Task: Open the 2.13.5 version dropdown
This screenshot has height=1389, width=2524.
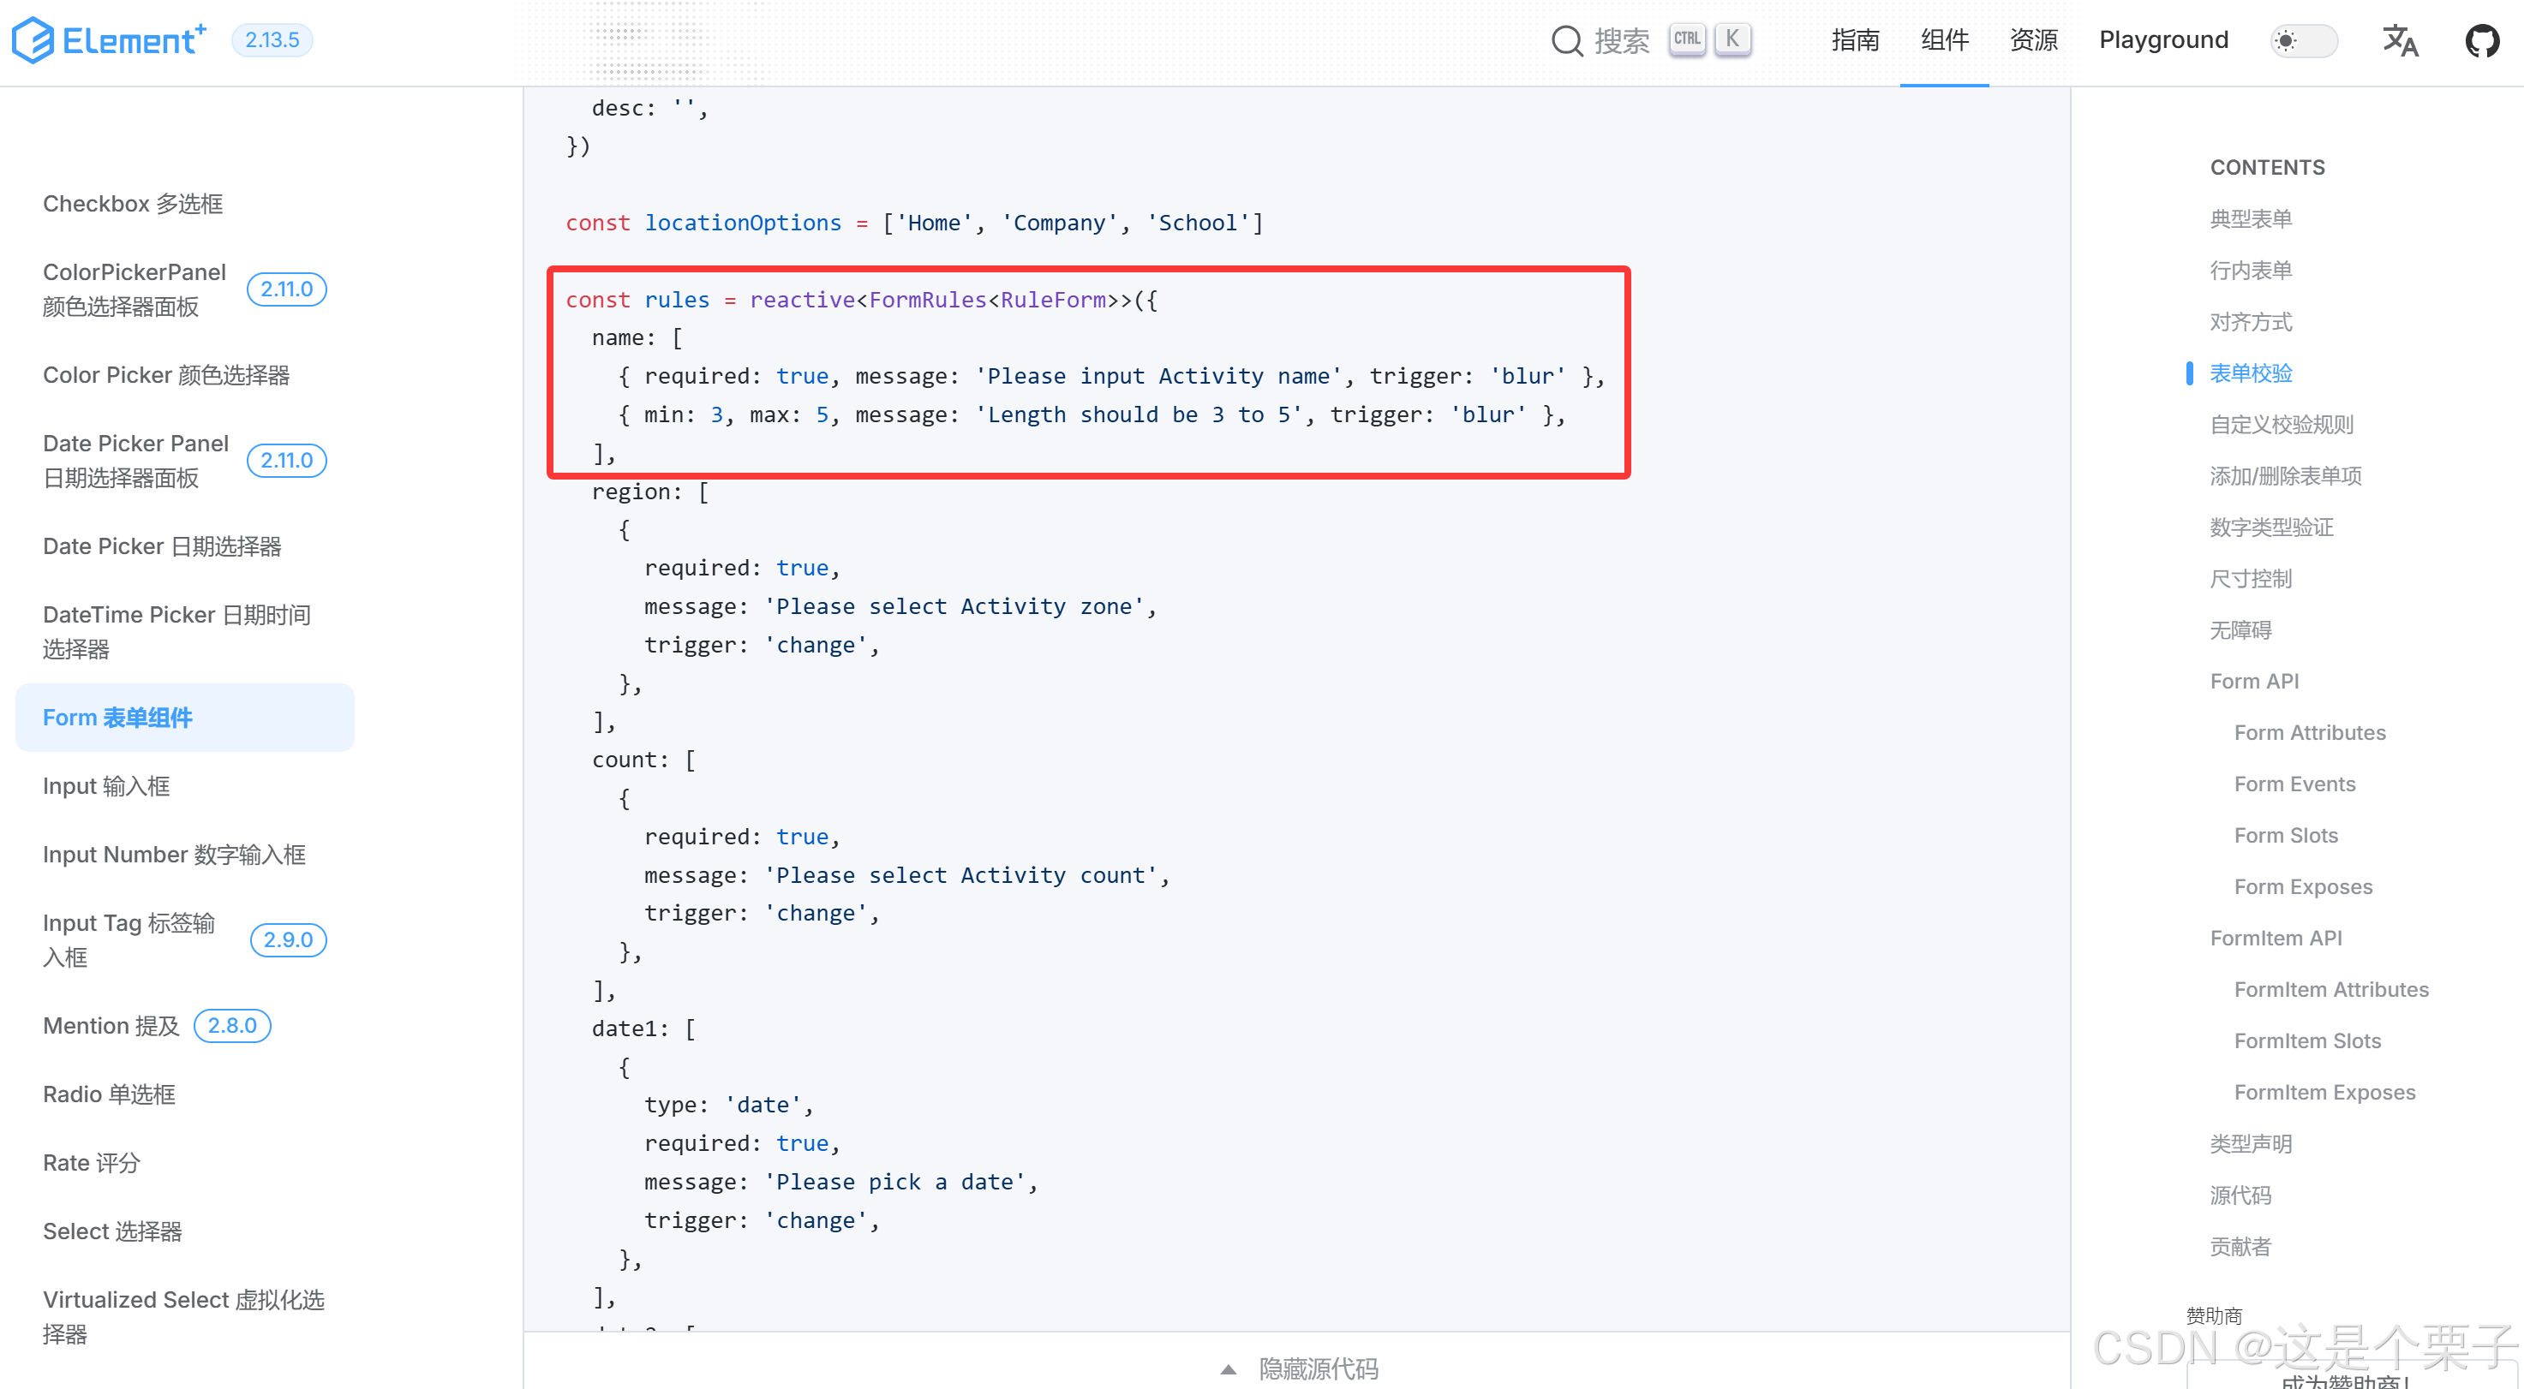Action: pos(272,40)
